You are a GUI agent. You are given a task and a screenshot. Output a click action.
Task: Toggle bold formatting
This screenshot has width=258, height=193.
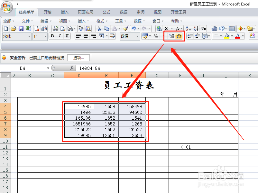pyautogui.click(x=52, y=36)
